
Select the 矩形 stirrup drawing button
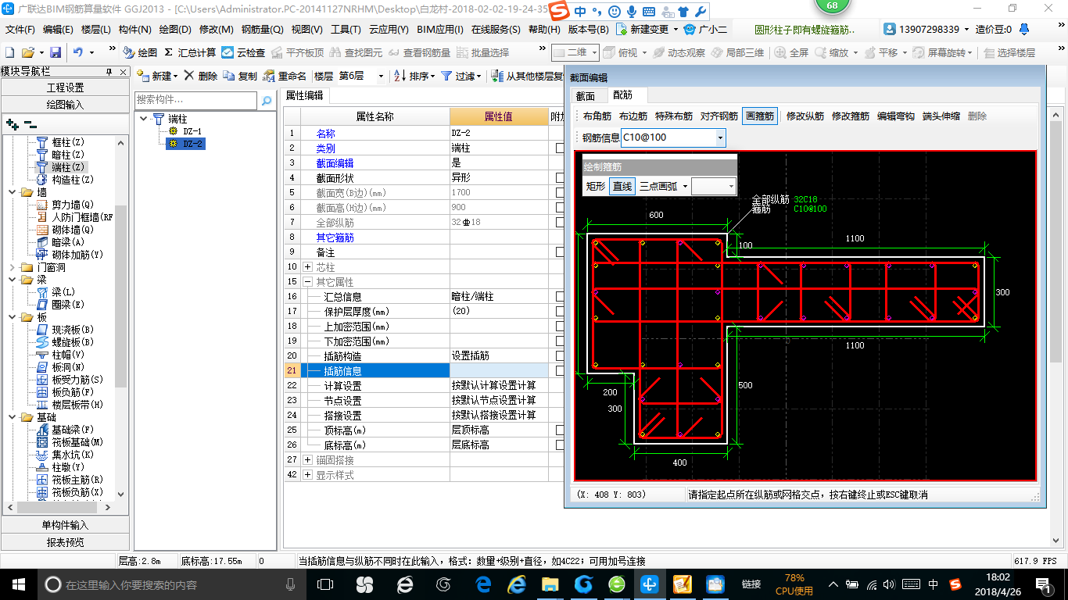click(x=596, y=186)
